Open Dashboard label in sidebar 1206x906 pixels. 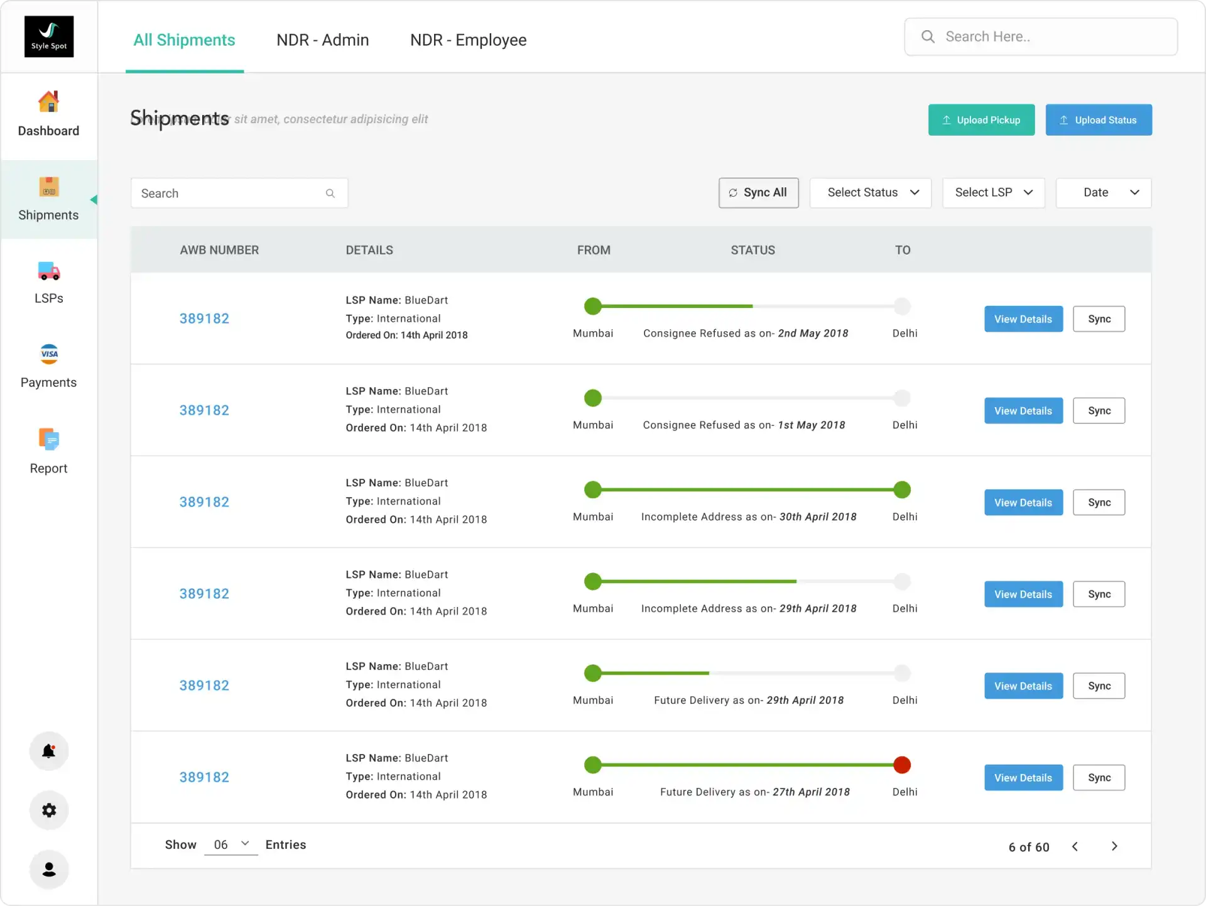48,131
